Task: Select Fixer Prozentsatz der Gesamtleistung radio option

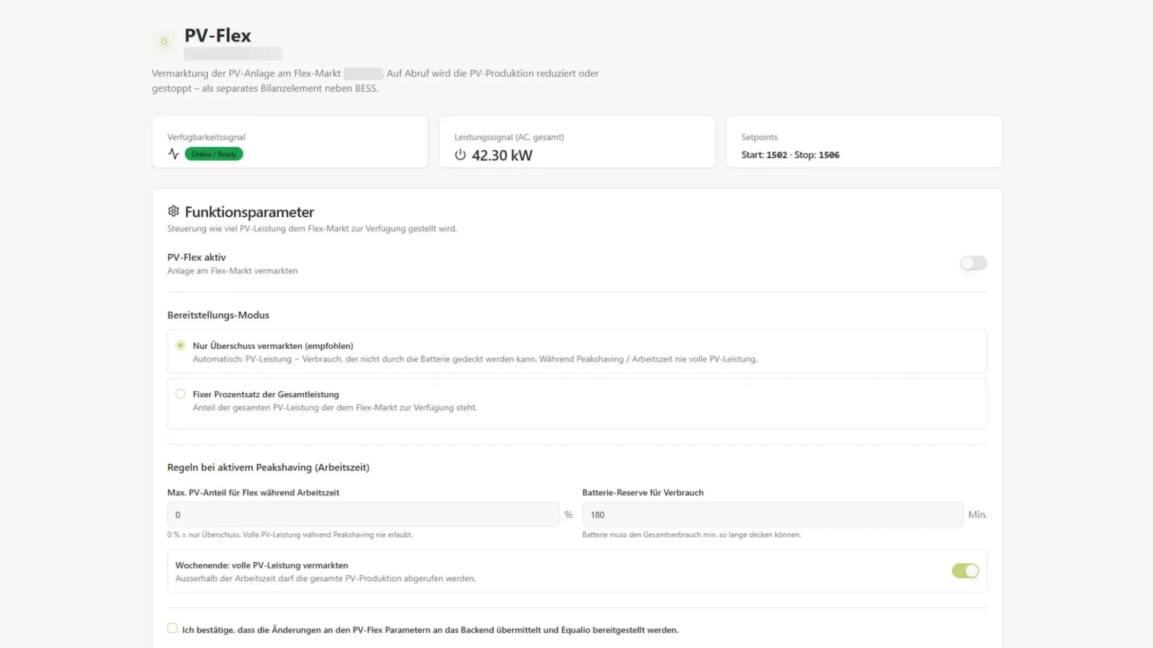Action: (181, 394)
